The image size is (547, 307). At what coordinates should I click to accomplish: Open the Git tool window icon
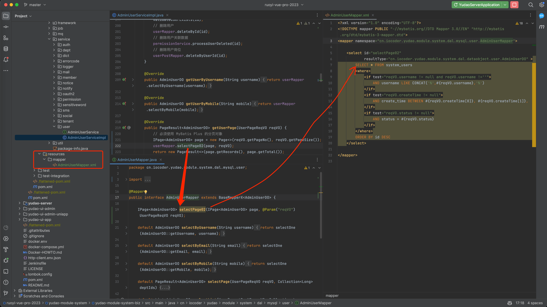click(x=6, y=293)
